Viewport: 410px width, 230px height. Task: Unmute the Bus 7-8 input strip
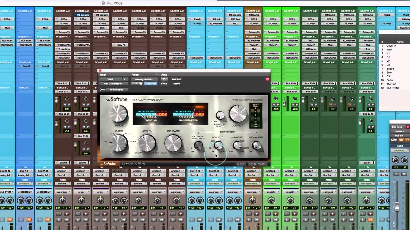(29, 219)
